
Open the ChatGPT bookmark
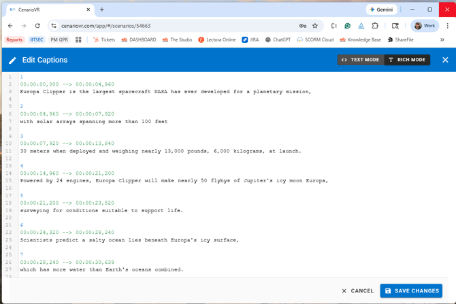278,40
